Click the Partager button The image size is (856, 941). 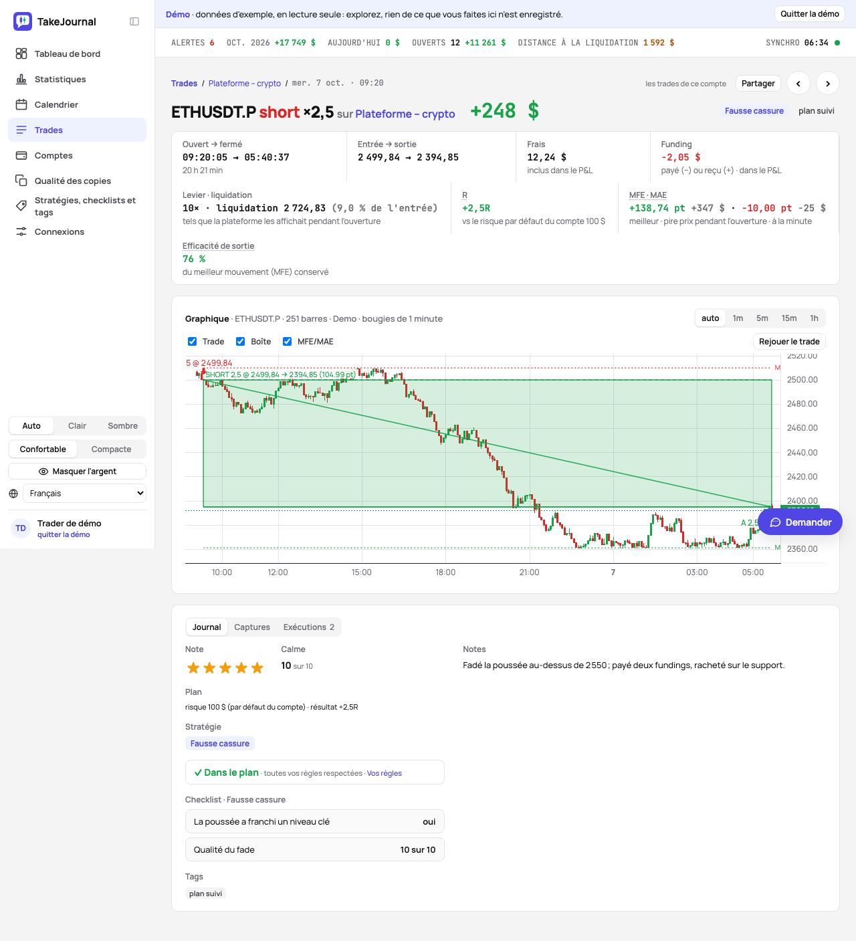tap(758, 84)
